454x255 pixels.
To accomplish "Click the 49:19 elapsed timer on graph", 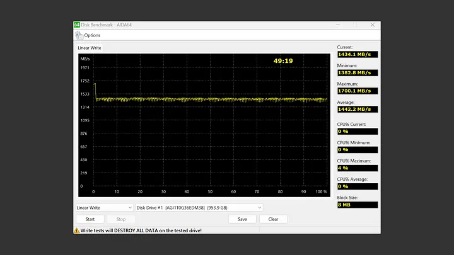I will click(282, 61).
